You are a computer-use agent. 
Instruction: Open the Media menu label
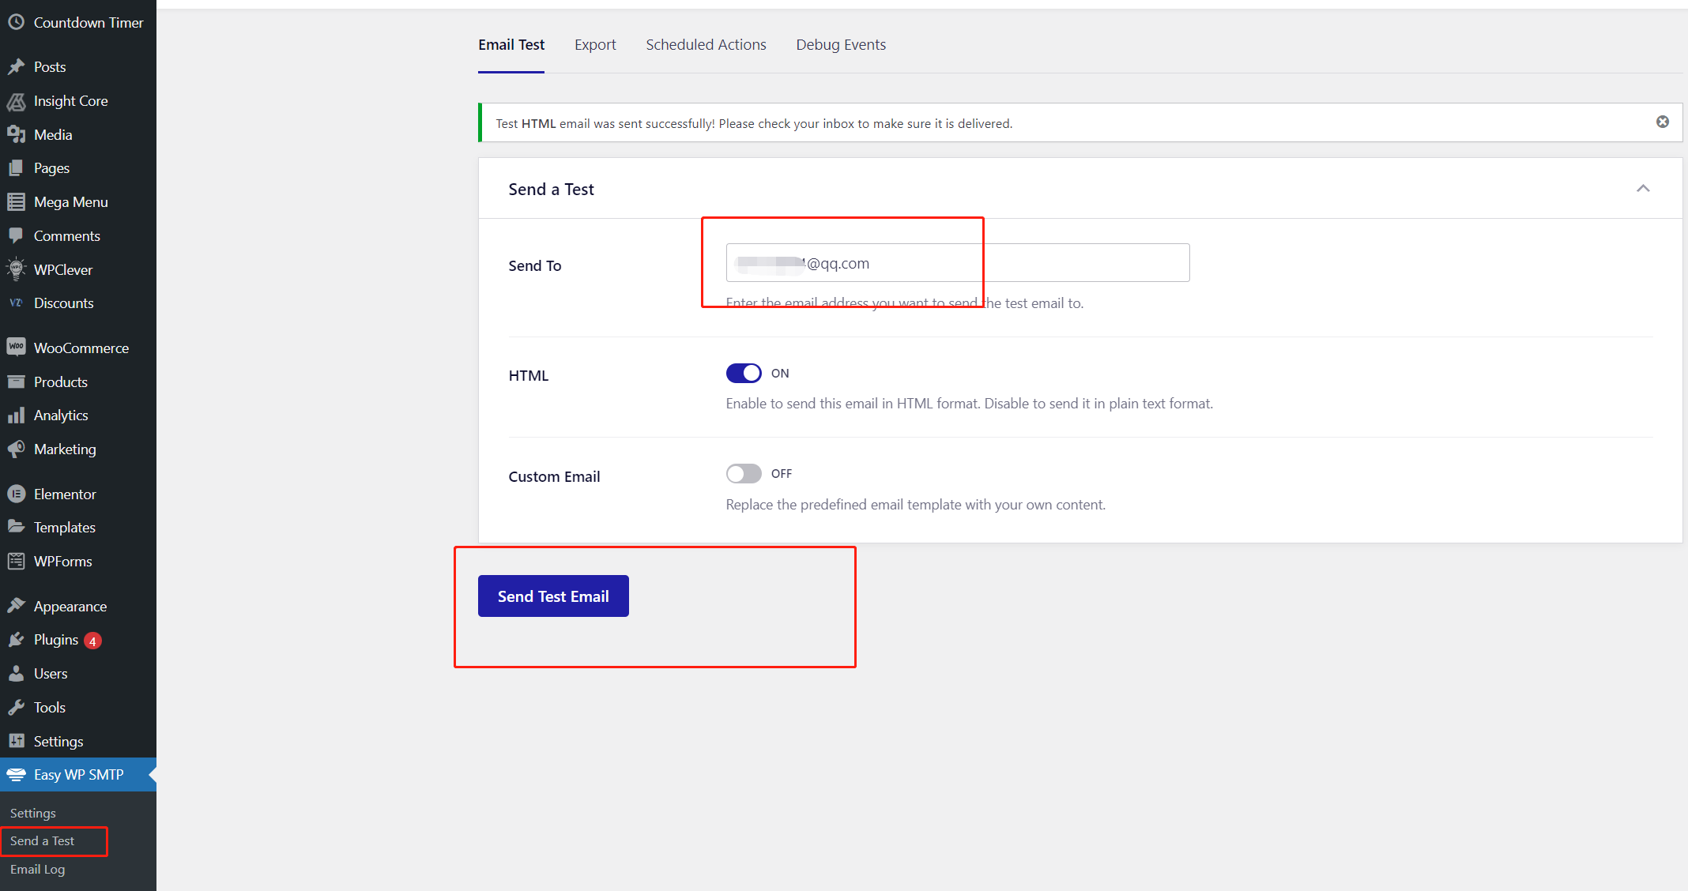(x=53, y=134)
